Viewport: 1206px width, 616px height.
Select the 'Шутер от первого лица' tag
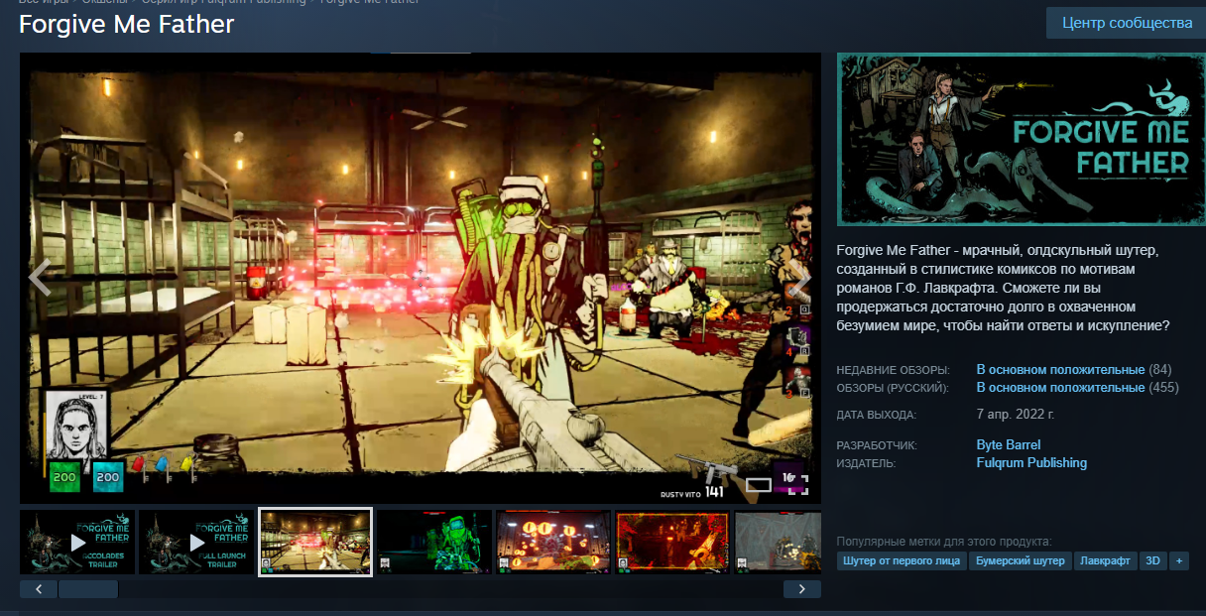click(902, 561)
